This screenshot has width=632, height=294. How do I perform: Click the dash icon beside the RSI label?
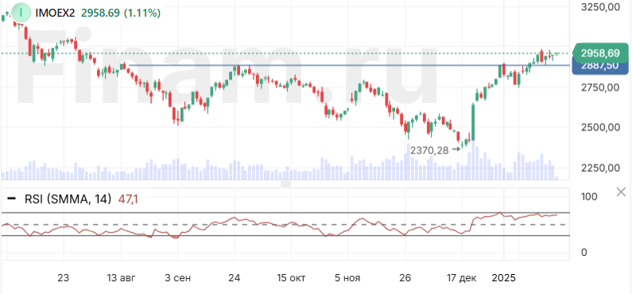tap(13, 199)
